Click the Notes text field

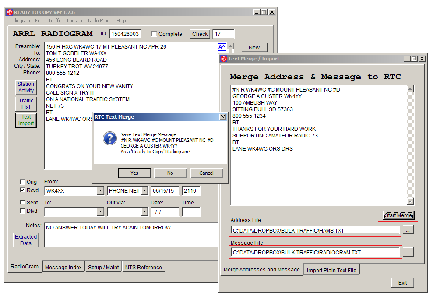(x=131, y=235)
